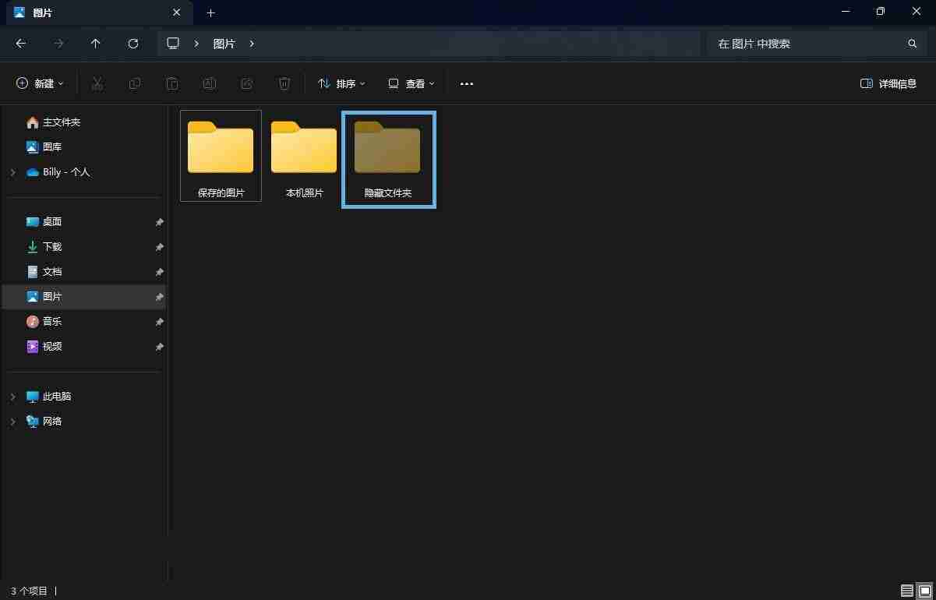This screenshot has height=600, width=936.
Task: Select 图片 in quick access
Action: (84, 297)
